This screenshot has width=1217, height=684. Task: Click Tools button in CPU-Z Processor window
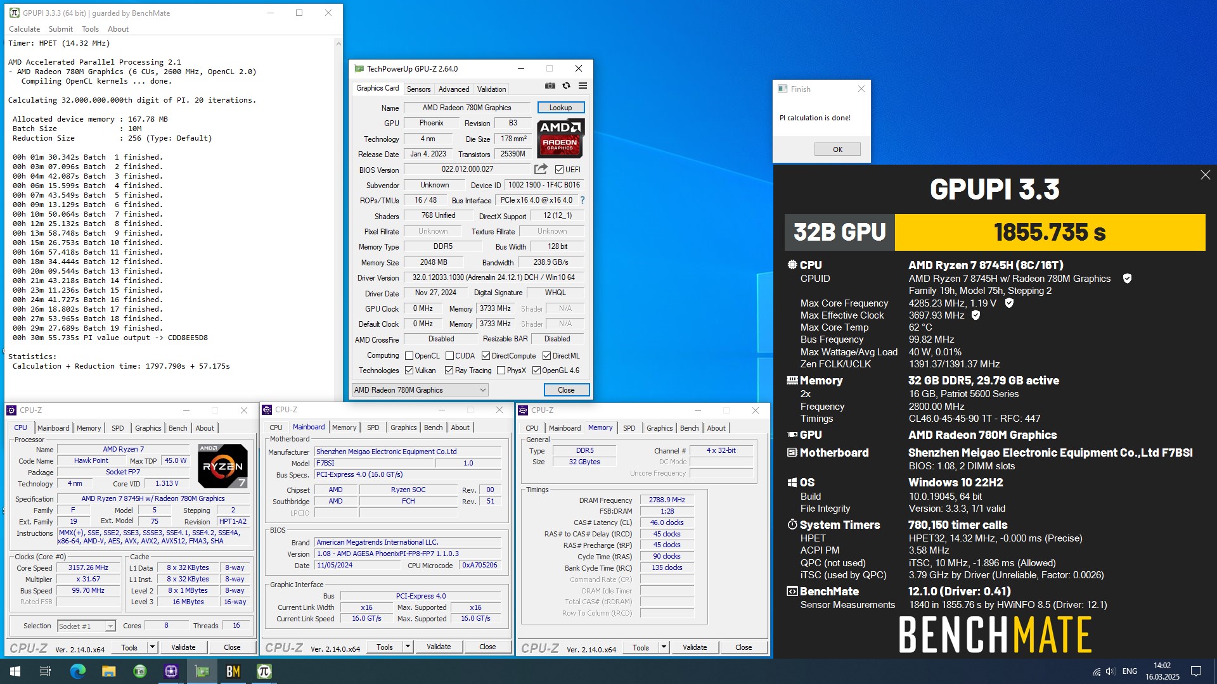pos(129,647)
